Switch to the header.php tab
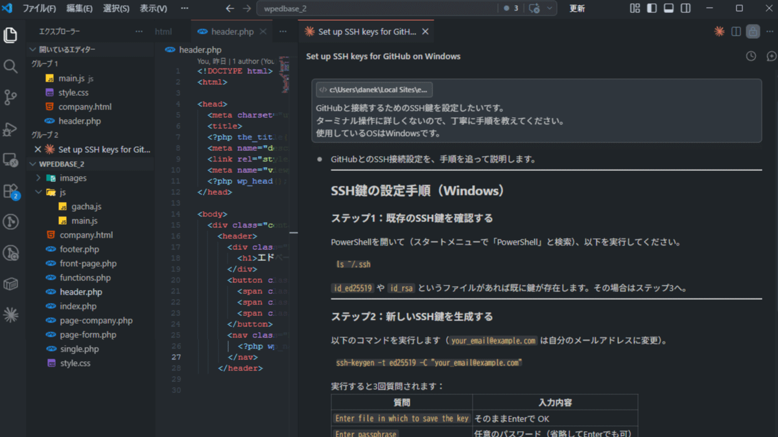The width and height of the screenshot is (778, 437). click(232, 31)
